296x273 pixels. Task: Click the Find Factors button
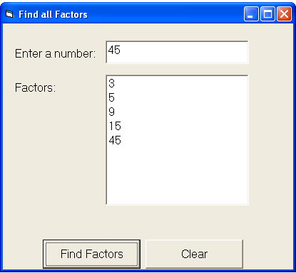[x=91, y=254]
